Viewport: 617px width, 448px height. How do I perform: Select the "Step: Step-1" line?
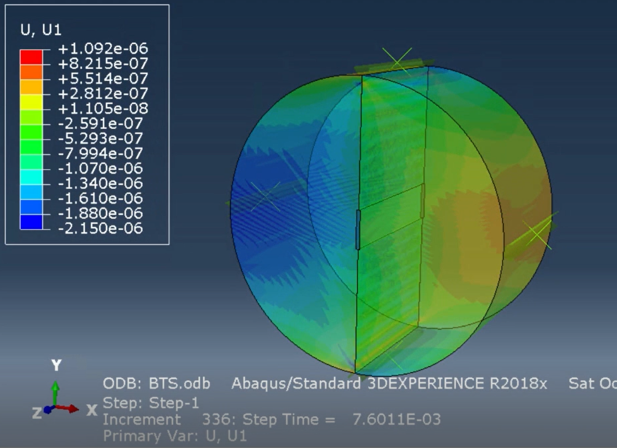151,403
